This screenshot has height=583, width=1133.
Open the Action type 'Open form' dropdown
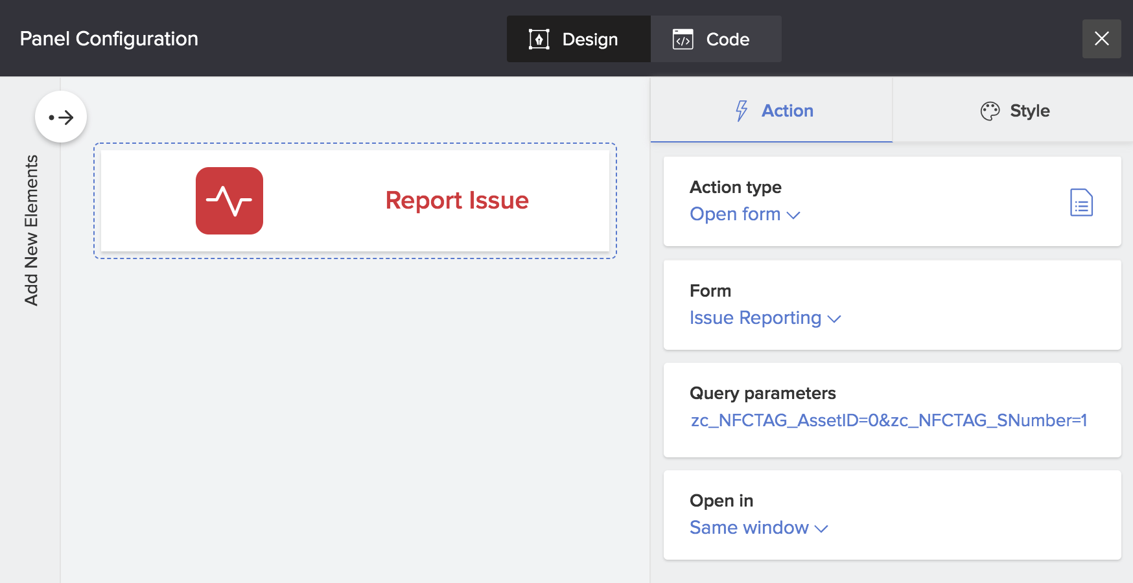pyautogui.click(x=745, y=214)
